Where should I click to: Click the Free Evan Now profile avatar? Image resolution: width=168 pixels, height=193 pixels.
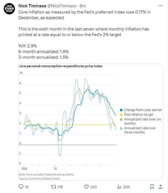tap(9, 9)
